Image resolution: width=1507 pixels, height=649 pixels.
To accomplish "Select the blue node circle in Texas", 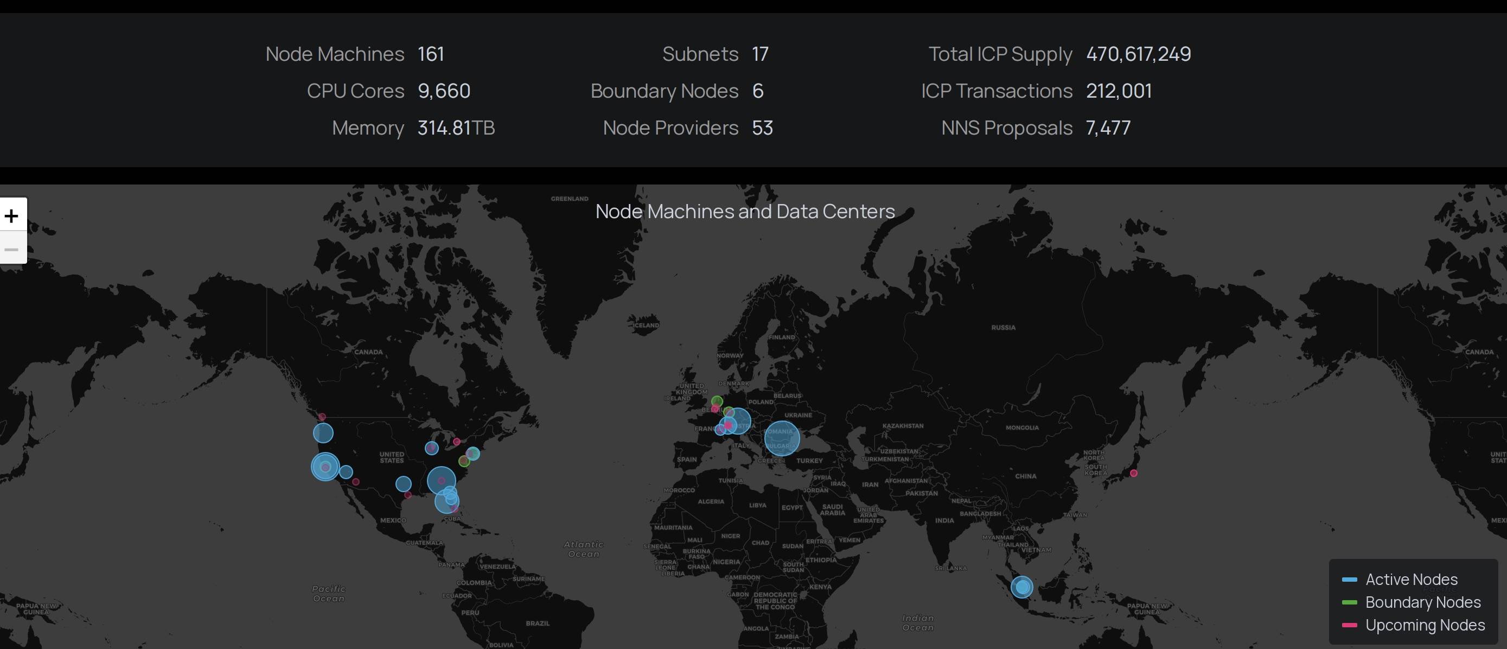I will coord(403,484).
